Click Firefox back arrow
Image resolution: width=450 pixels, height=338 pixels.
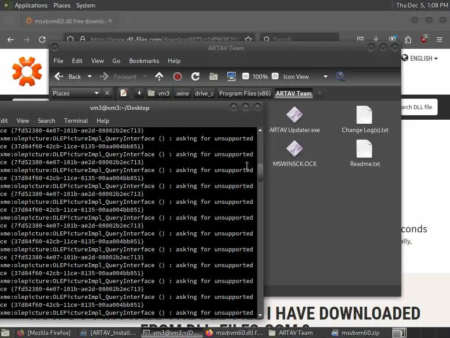11,40
